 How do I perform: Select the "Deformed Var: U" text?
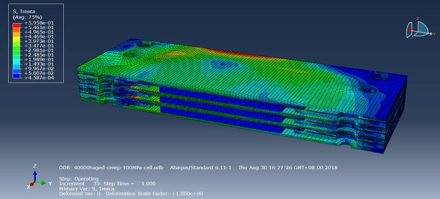click(x=80, y=194)
